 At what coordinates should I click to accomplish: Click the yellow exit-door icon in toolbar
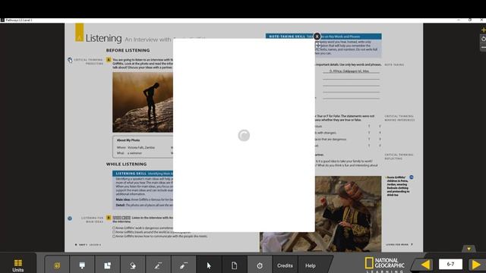coord(57,265)
